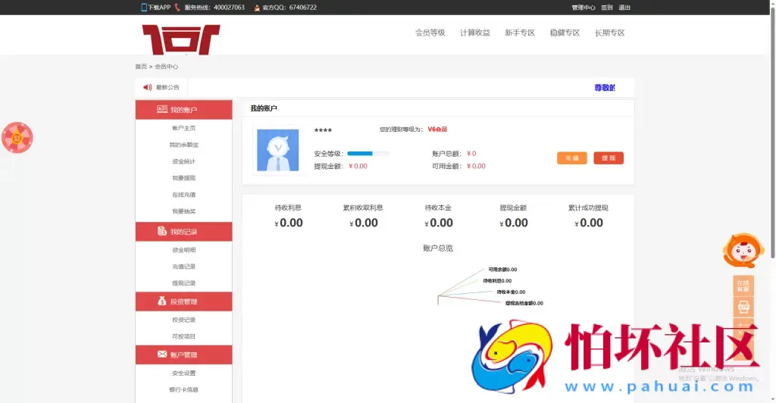
Task: Open 银行卡信息 in the sidebar
Action: point(183,389)
